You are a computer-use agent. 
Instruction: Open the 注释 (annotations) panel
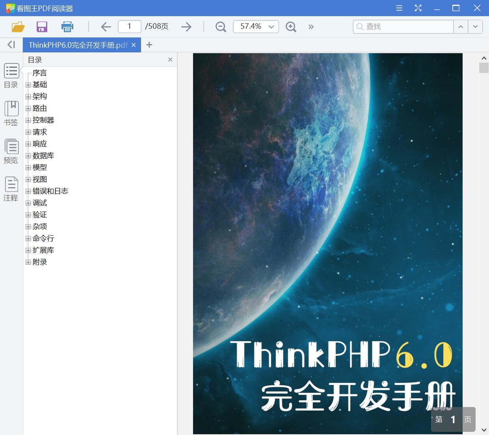click(x=11, y=188)
